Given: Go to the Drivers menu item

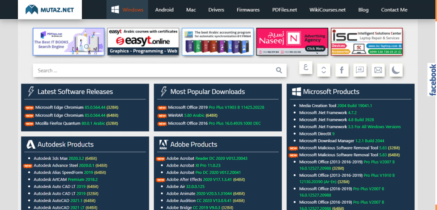Looking at the screenshot, I should [216, 9].
